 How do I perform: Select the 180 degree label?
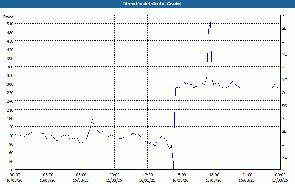(10, 118)
